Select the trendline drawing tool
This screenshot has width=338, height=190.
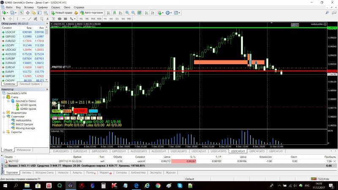30,19
